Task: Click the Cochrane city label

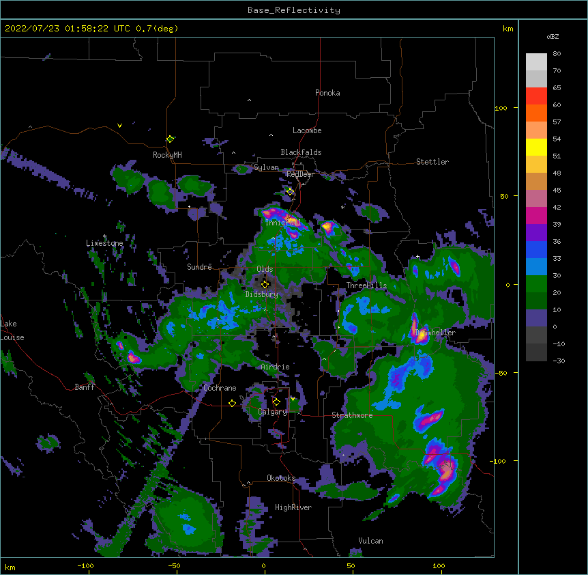Action: coord(220,388)
